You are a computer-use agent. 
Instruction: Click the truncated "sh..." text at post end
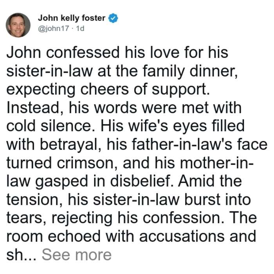coord(21,255)
